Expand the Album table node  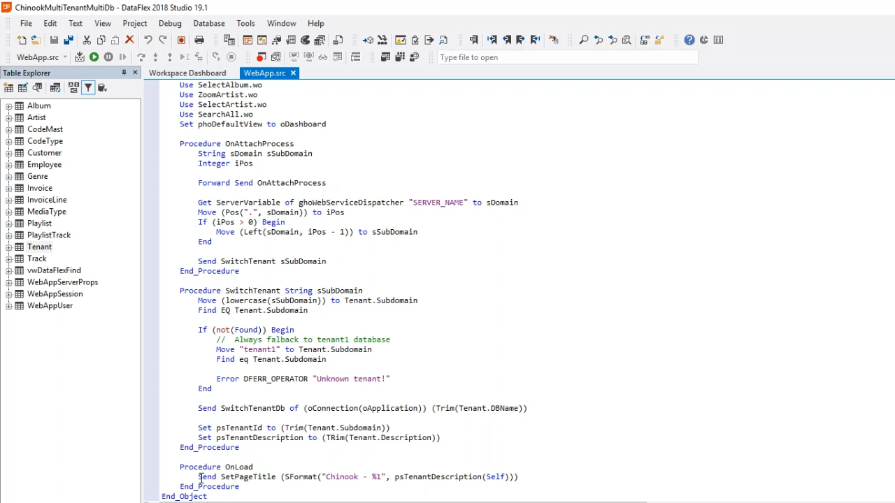click(x=9, y=105)
